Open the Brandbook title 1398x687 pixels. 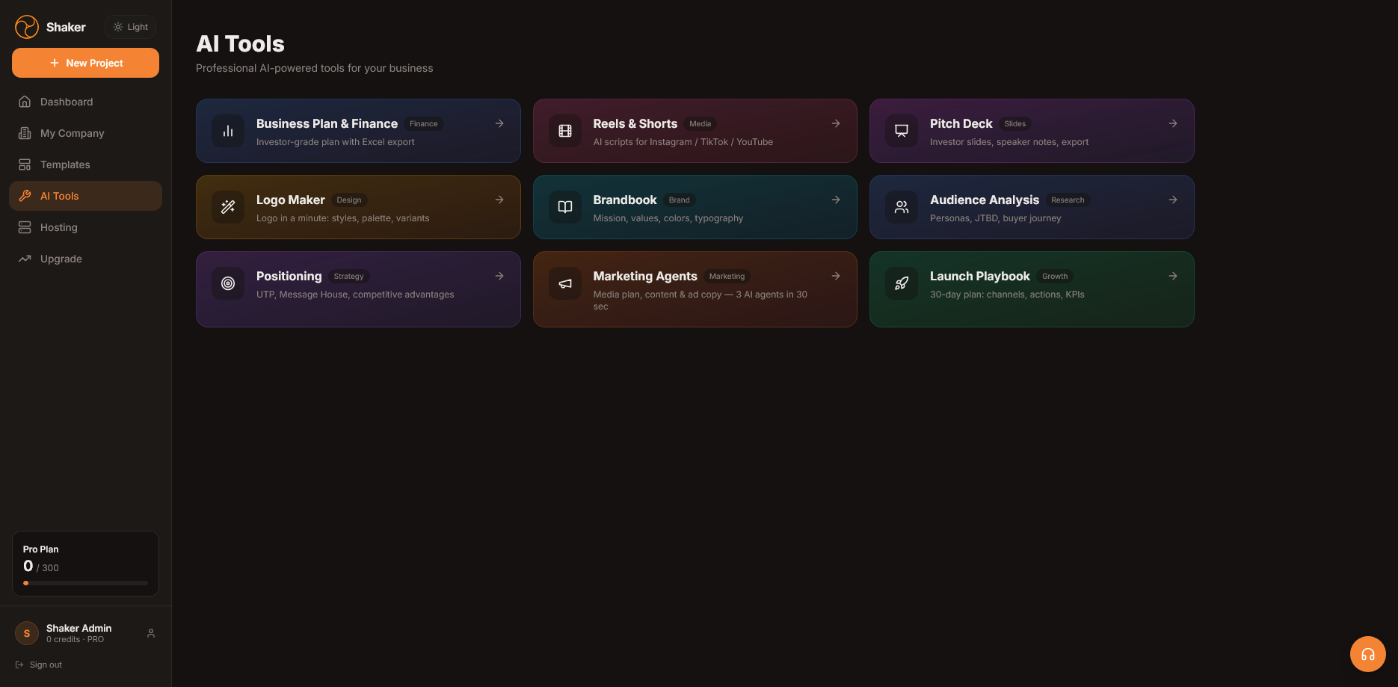pyautogui.click(x=625, y=200)
